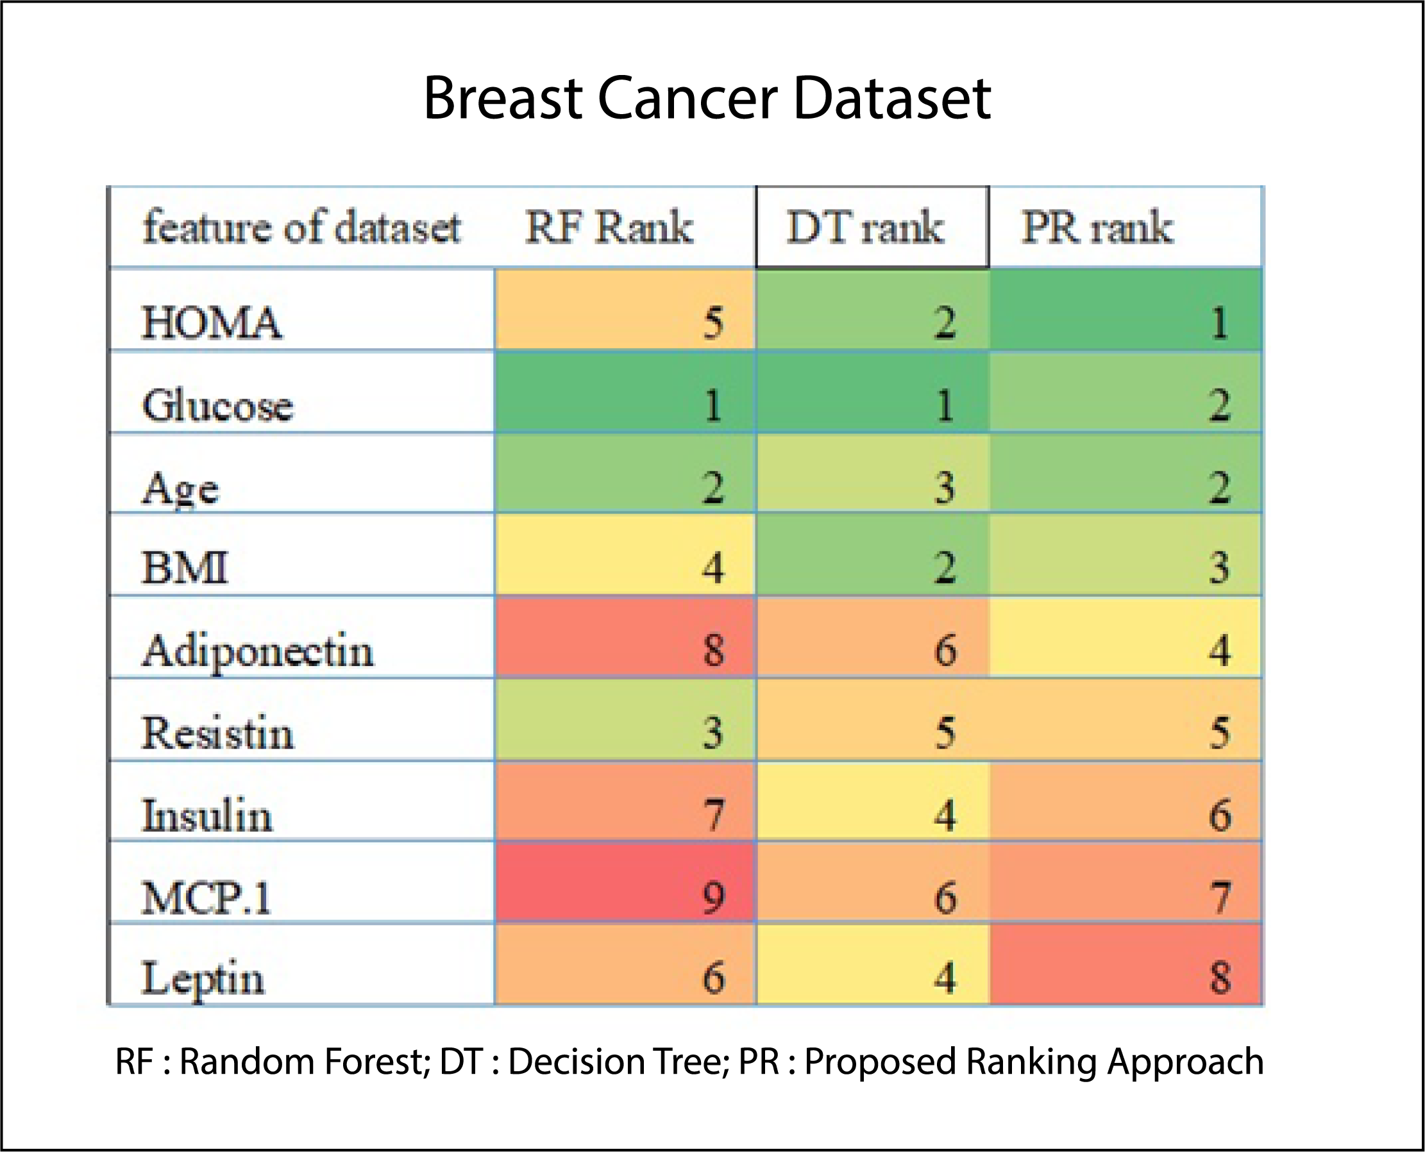Click the BMI feature cell
The image size is (1425, 1152).
[185, 568]
